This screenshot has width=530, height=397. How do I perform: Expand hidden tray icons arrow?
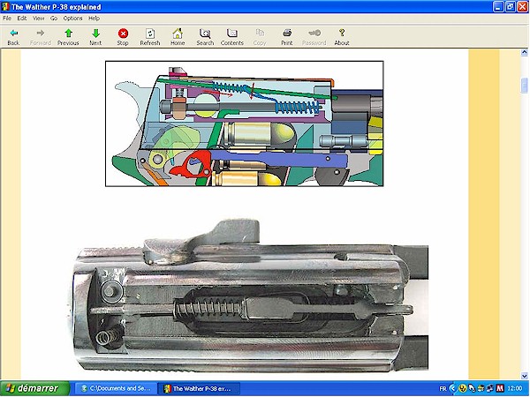tap(453, 388)
